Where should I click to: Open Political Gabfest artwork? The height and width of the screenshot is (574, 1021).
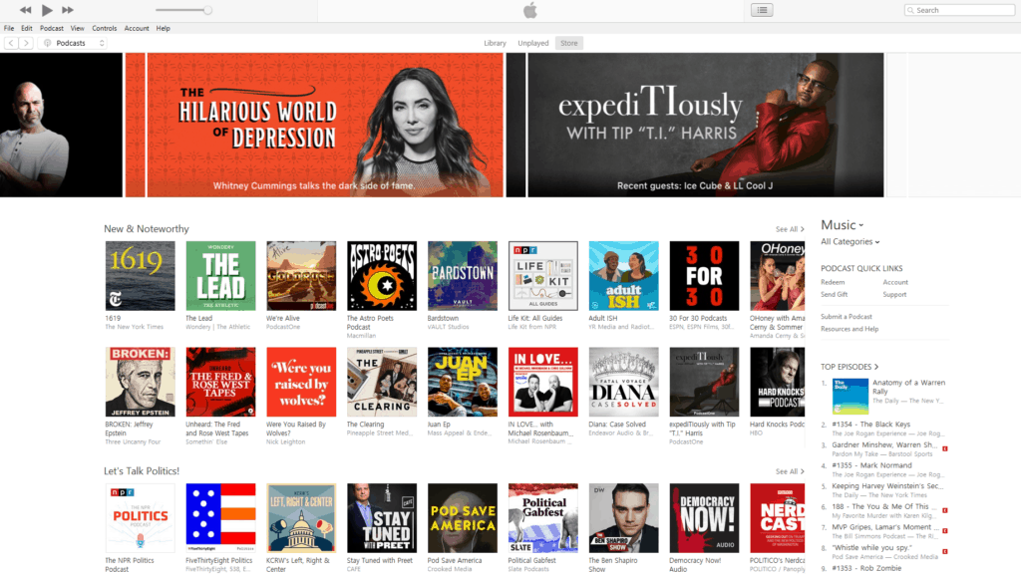(543, 518)
